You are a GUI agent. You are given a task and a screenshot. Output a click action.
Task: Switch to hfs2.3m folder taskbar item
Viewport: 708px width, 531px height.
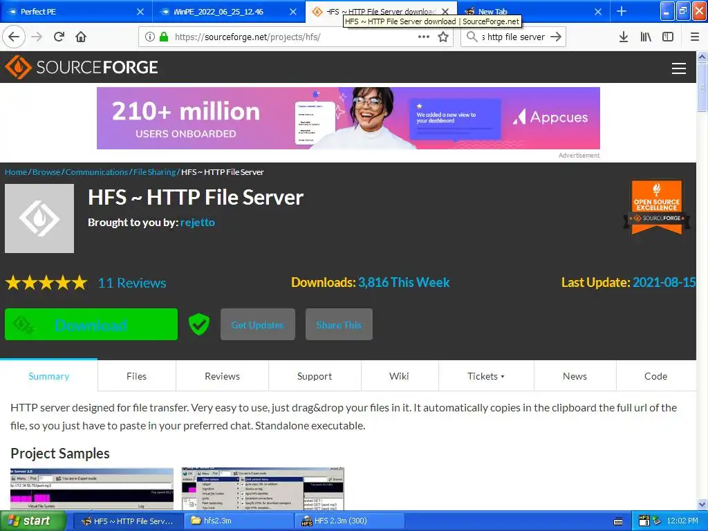pyautogui.click(x=239, y=521)
